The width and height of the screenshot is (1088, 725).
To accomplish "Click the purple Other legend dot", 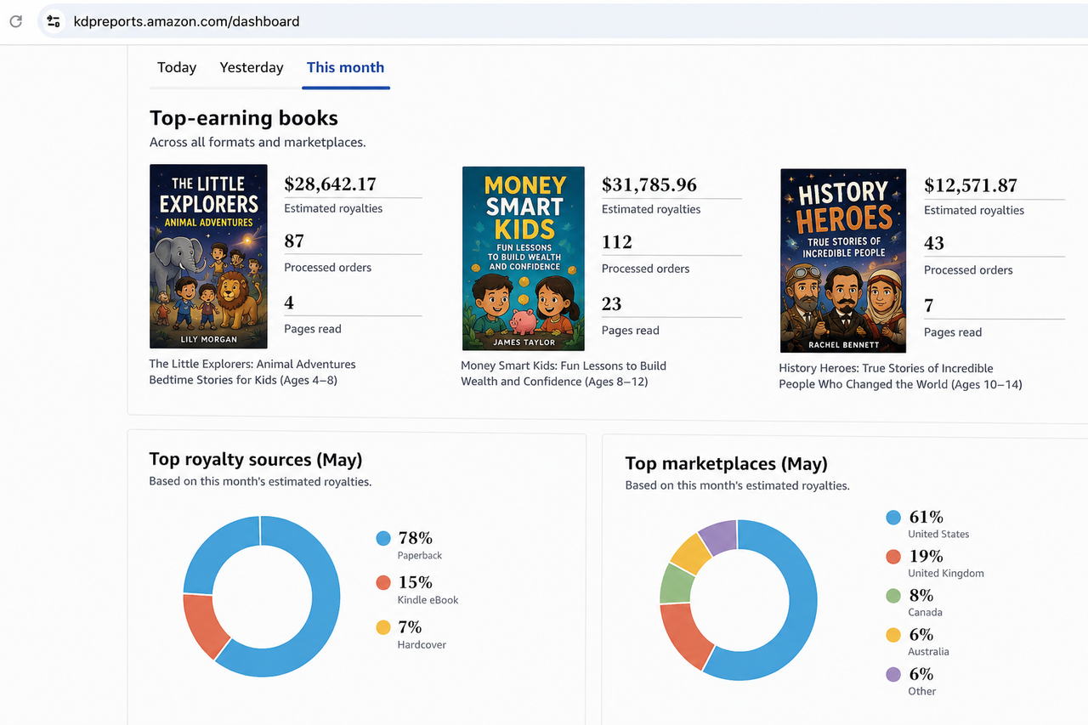I will click(x=892, y=674).
